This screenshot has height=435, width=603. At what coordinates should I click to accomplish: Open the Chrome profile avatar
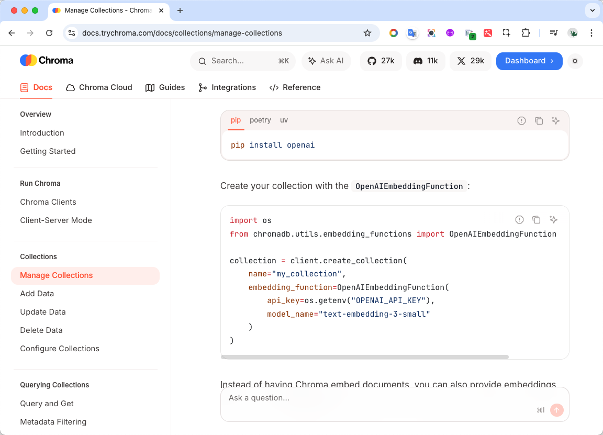click(573, 33)
